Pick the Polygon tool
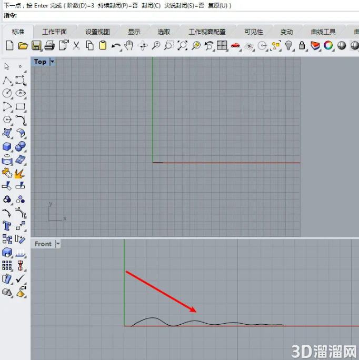This screenshot has width=359, height=360. [7, 120]
